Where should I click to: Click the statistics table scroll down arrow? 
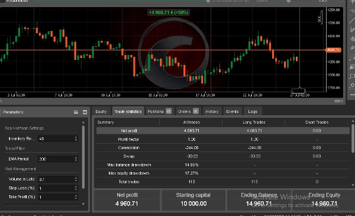(353, 185)
